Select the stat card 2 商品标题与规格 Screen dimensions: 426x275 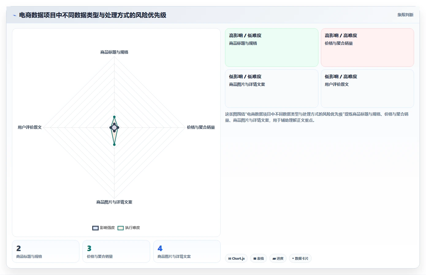coord(46,251)
